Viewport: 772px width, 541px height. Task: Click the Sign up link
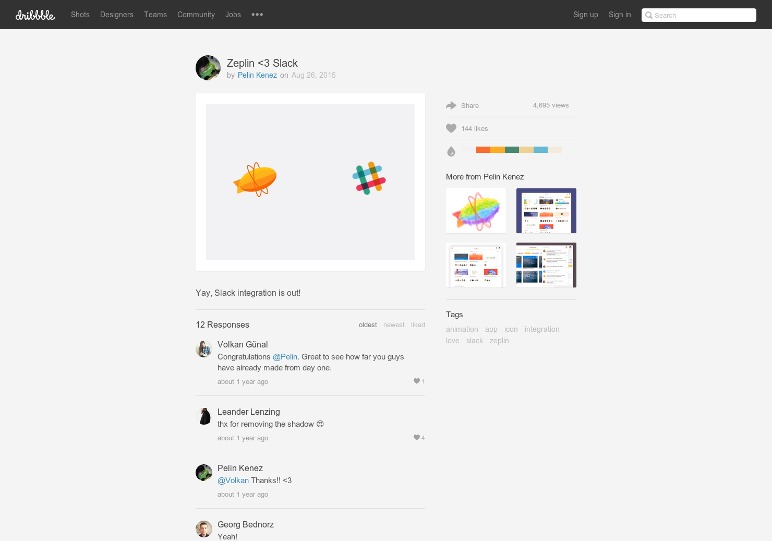[x=585, y=15]
